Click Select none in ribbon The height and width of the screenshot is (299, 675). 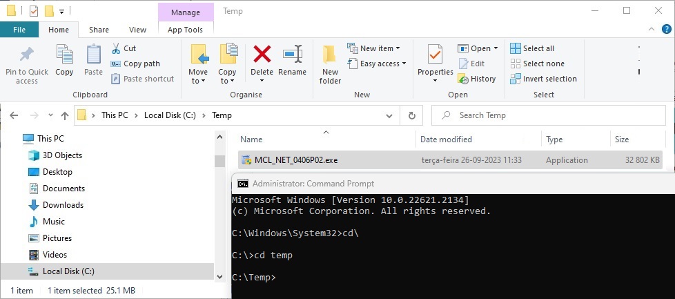click(x=537, y=64)
